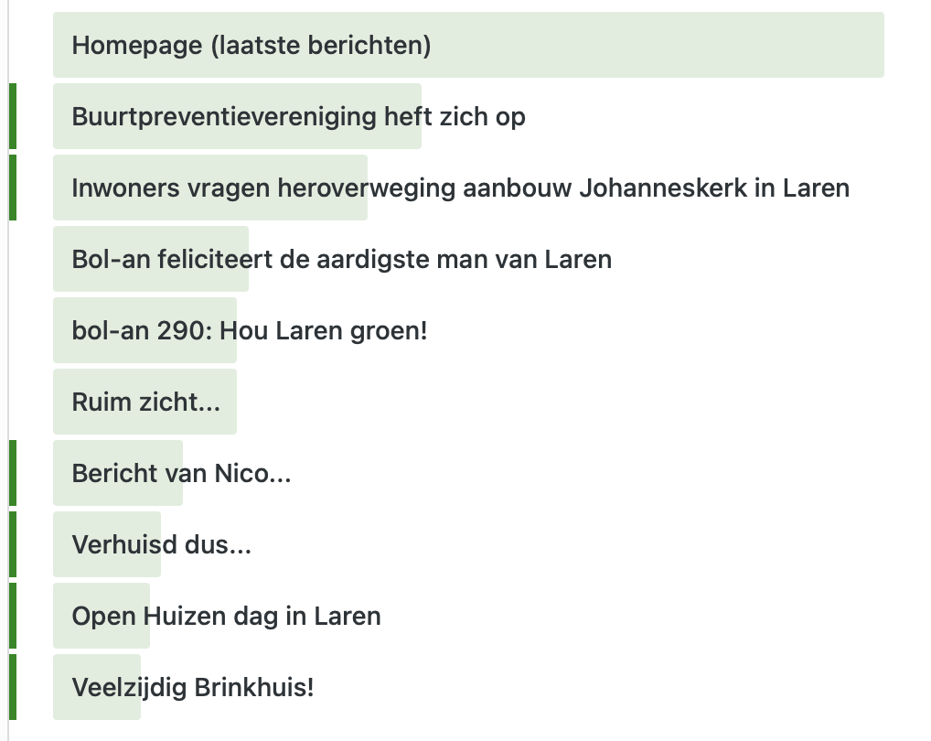Open Open Huizen dag in Laren
The width and height of the screenshot is (931, 741).
[226, 616]
